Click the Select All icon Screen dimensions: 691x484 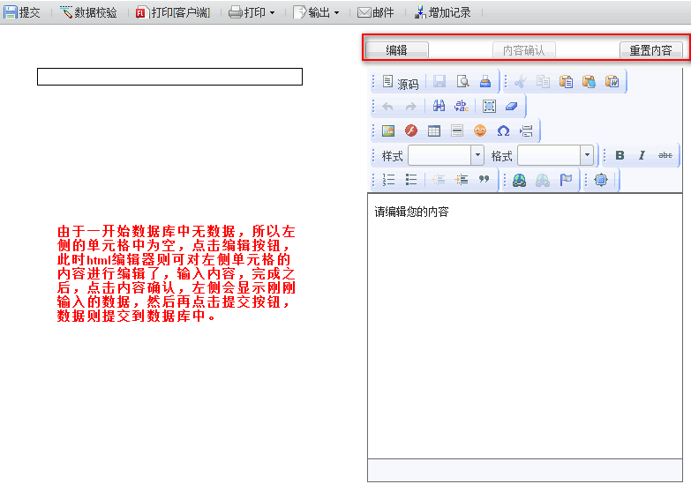[489, 106]
